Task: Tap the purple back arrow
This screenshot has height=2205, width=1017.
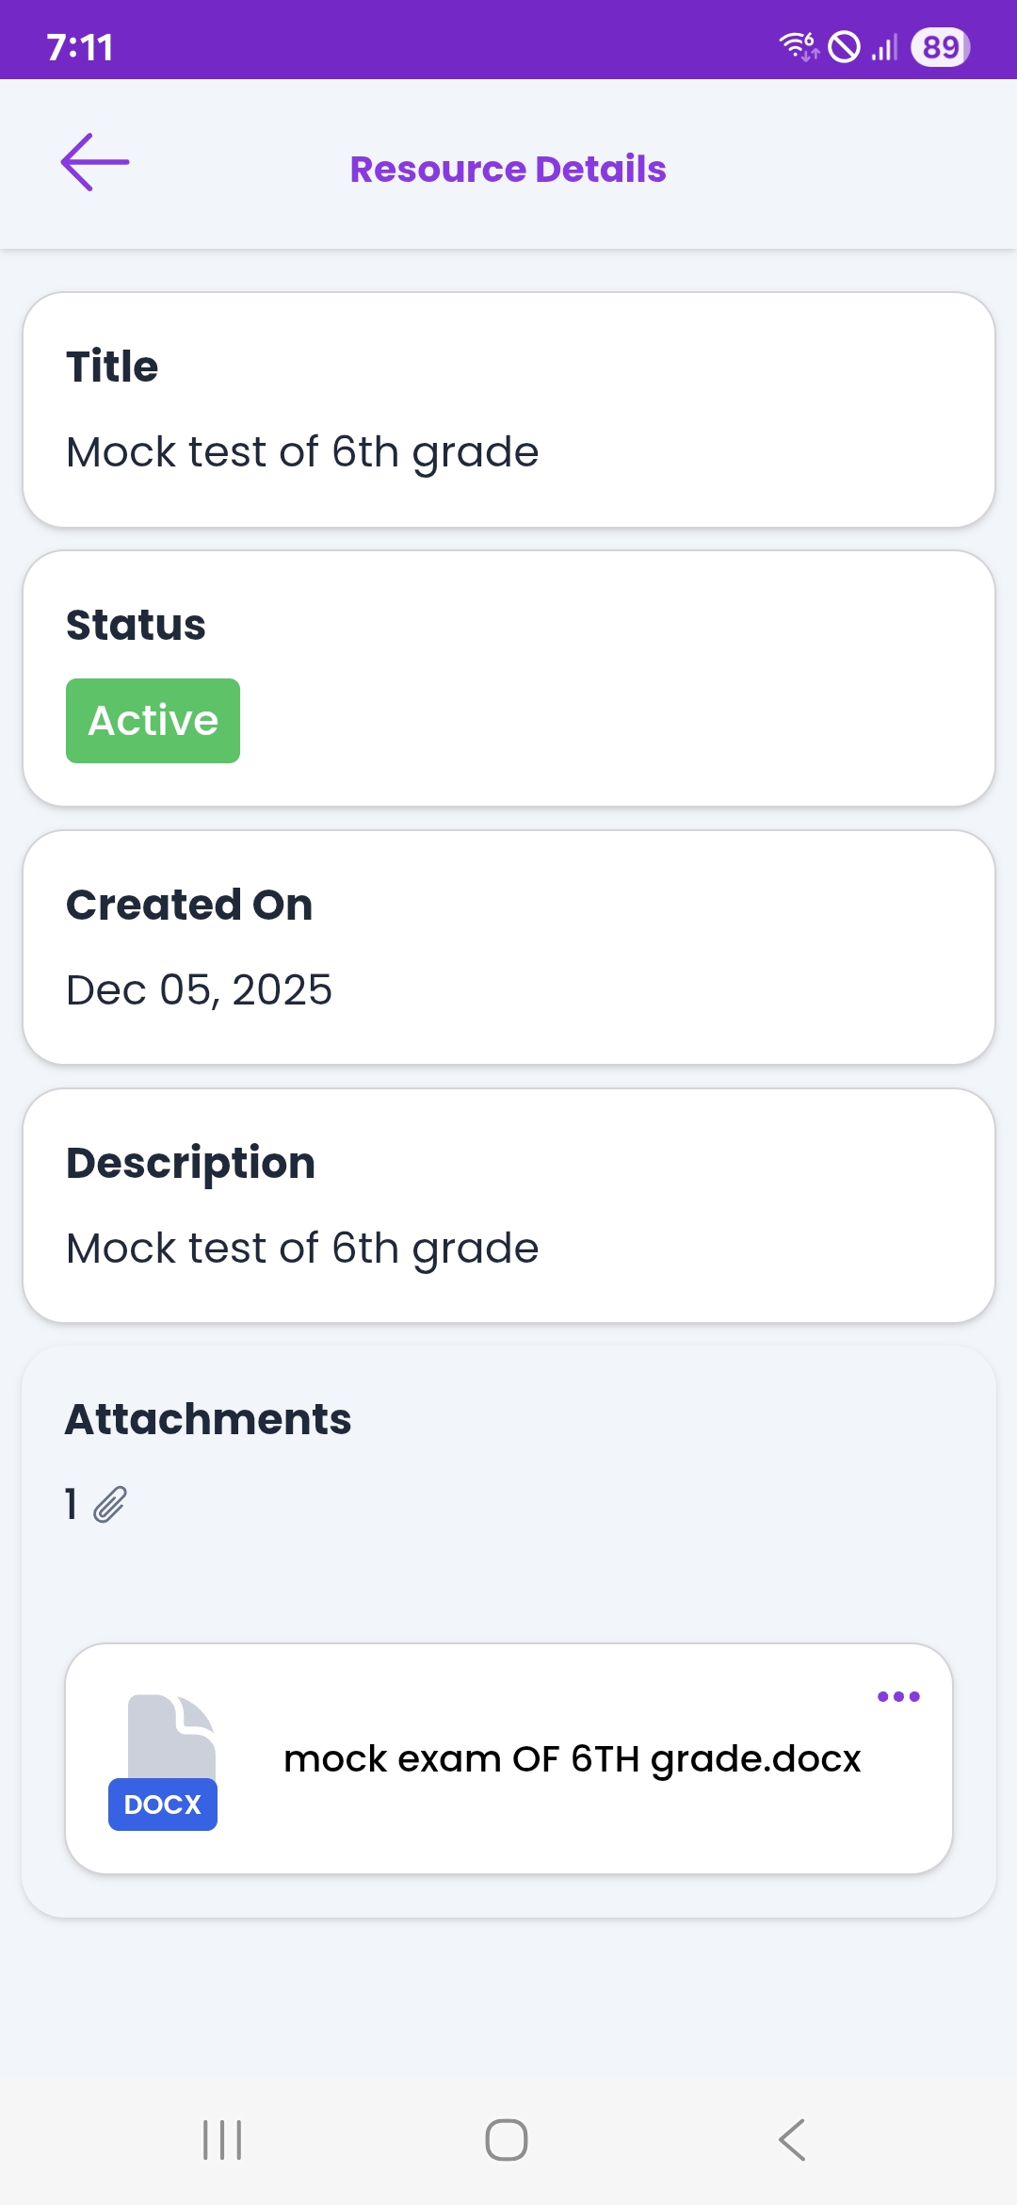Action: [x=95, y=163]
